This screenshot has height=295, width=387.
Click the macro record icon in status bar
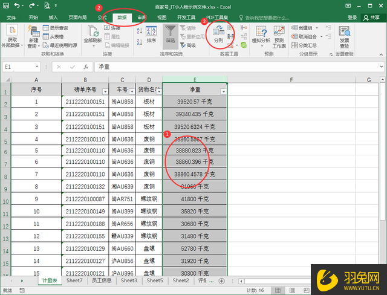click(22, 291)
